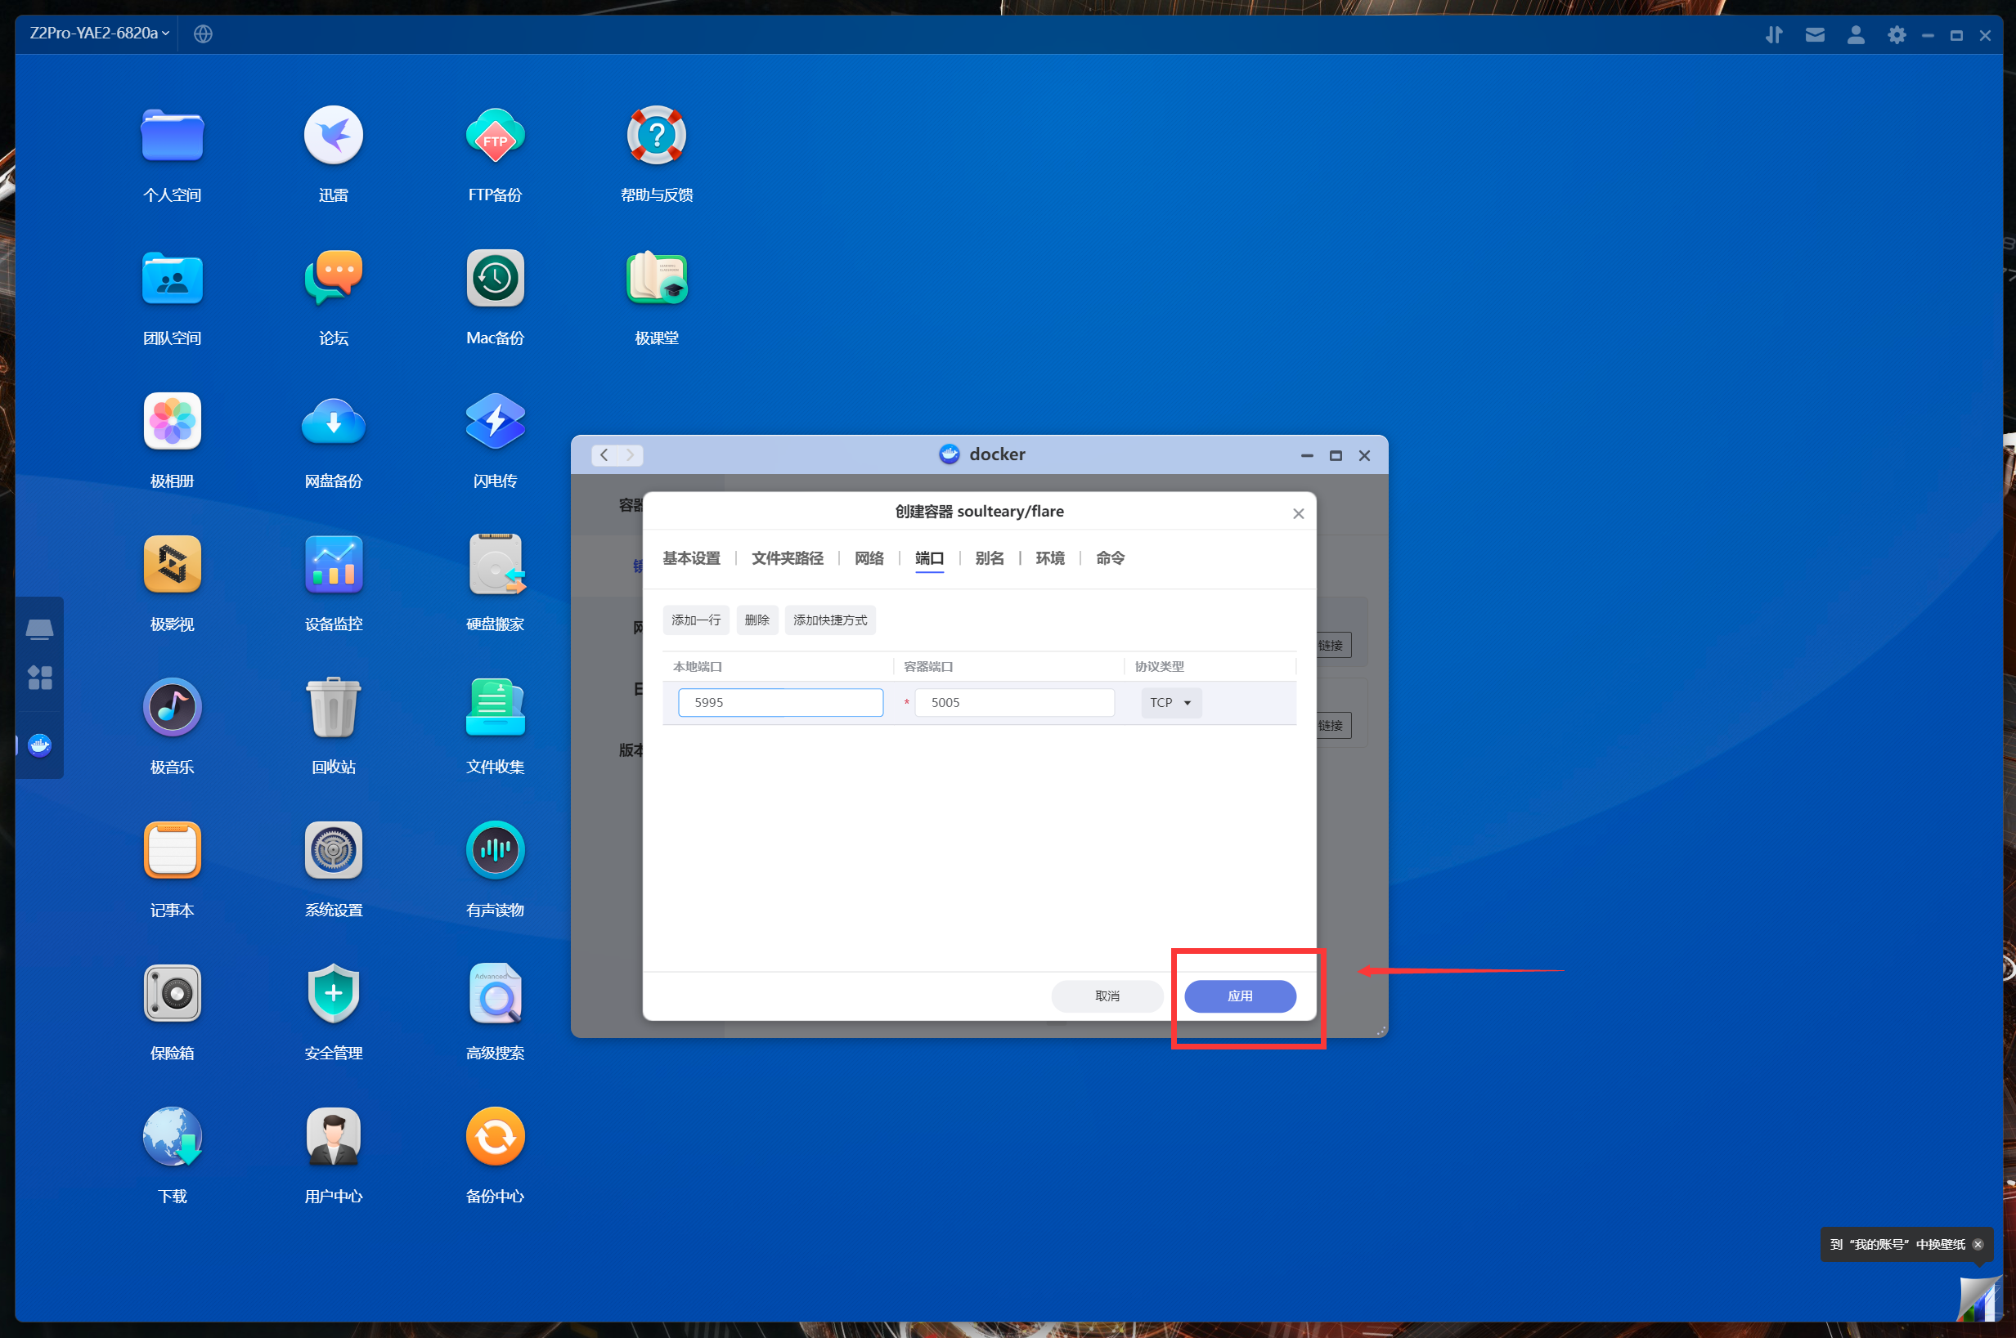Viewport: 2016px width, 1338px height.
Task: Open the mail message icon in top bar
Action: (x=1815, y=35)
